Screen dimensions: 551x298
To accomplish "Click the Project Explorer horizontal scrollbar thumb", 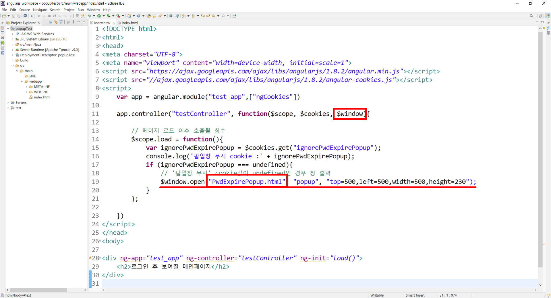I will click(x=38, y=290).
